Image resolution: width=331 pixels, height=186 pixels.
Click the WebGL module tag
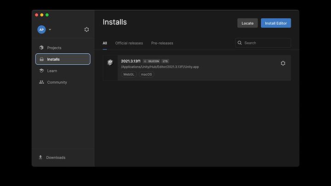(x=129, y=74)
